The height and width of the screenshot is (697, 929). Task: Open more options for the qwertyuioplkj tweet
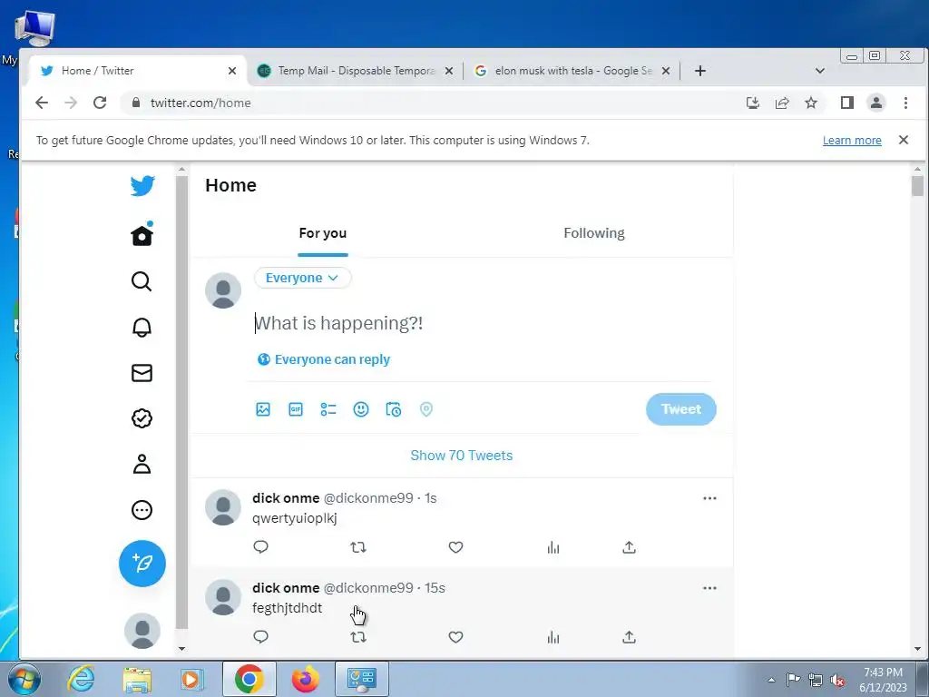click(709, 498)
